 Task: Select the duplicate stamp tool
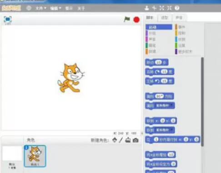146,8
